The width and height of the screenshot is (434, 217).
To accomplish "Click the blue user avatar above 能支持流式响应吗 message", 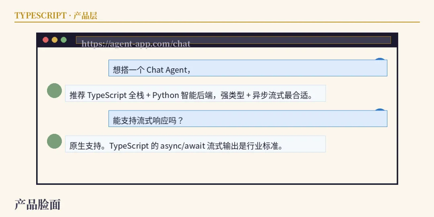I will click(380, 110).
